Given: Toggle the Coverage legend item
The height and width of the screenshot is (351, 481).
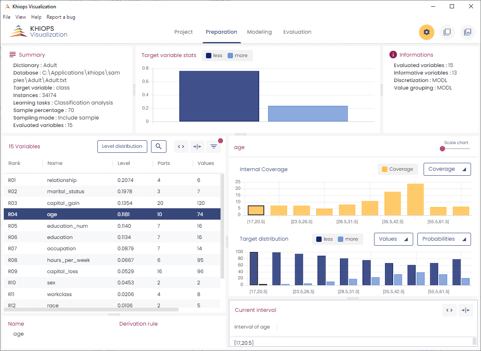Looking at the screenshot, I should pyautogui.click(x=397, y=169).
